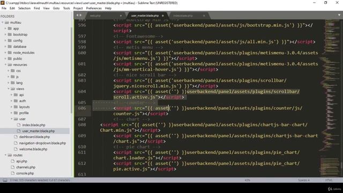The image size is (343, 193).
Task: Click the file icon beside console.php
Action: tap(13, 173)
